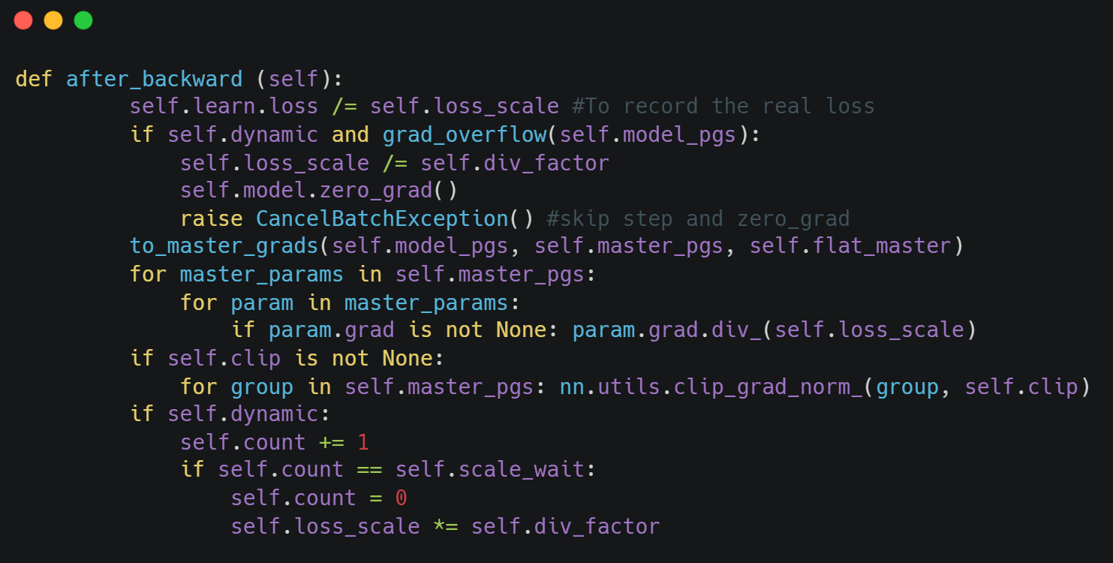This screenshot has height=563, width=1113.
Task: Click the red close window button
Action: coord(23,20)
